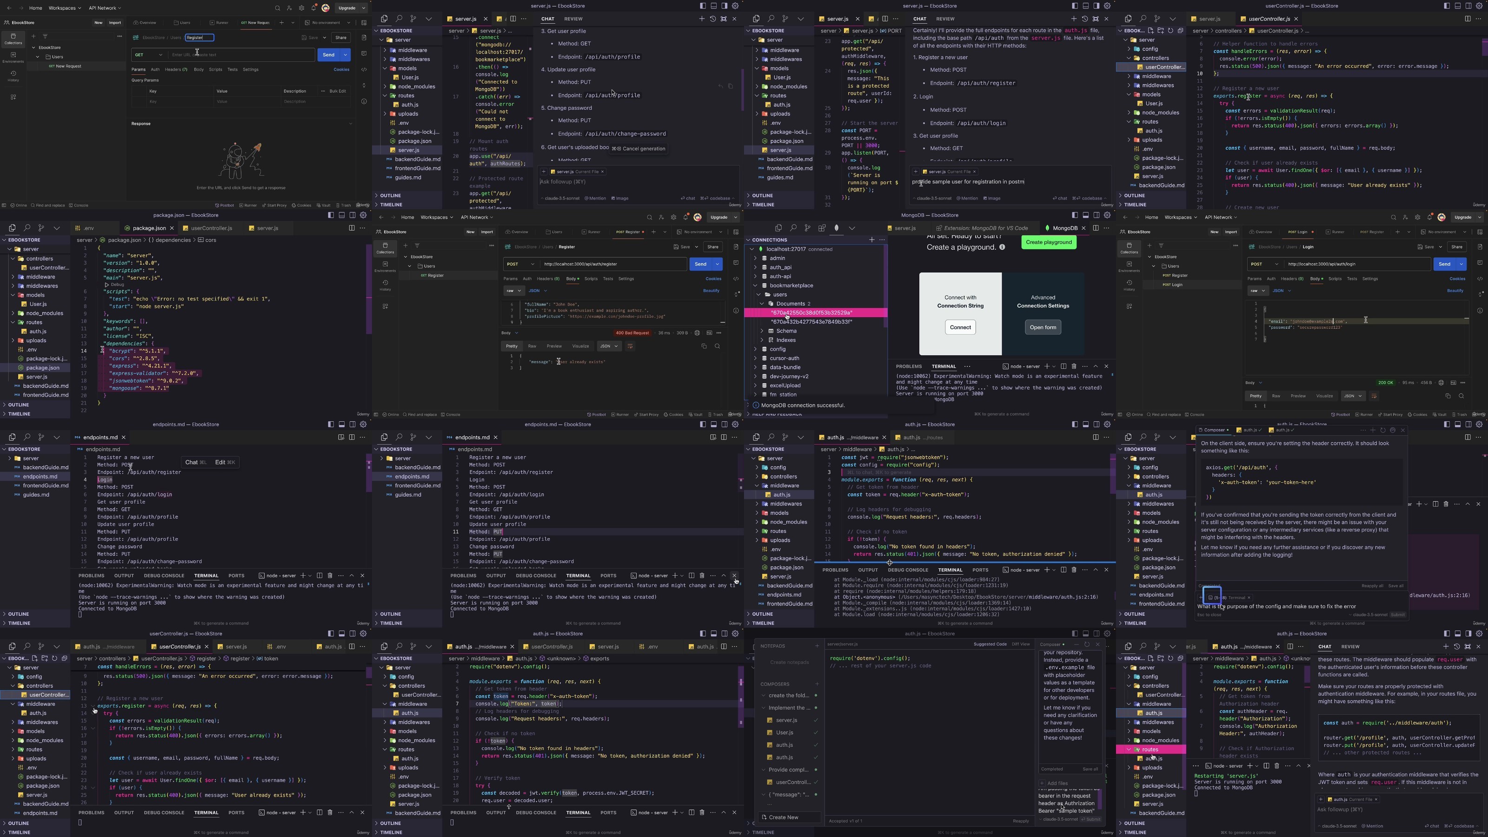The height and width of the screenshot is (837, 1488).
Task: Collapse the bookmarketplace database in MongoDB connections
Action: click(x=755, y=286)
